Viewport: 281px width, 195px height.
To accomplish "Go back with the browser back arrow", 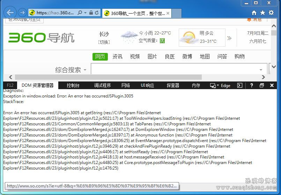I will 10,13.
